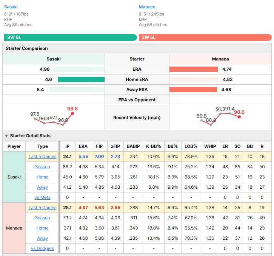Click Sasaki's 98.8 velocity data point

[x=72, y=113]
